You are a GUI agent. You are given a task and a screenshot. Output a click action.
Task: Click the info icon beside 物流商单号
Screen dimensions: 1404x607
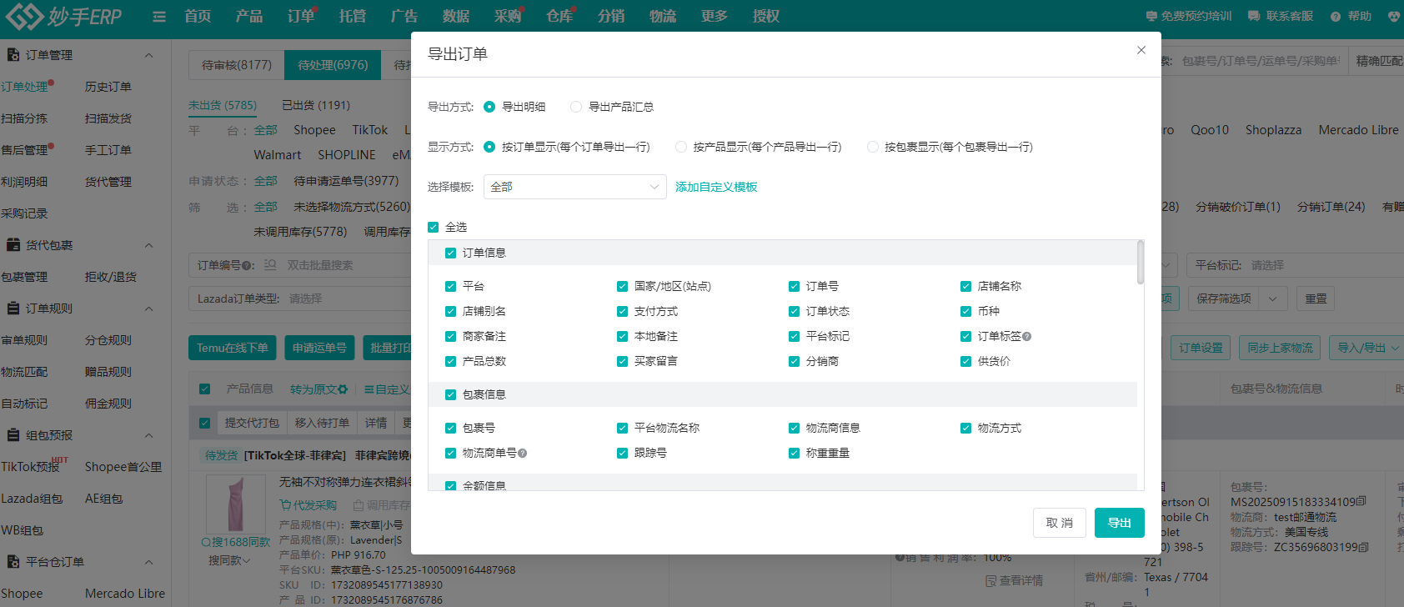pyautogui.click(x=523, y=454)
